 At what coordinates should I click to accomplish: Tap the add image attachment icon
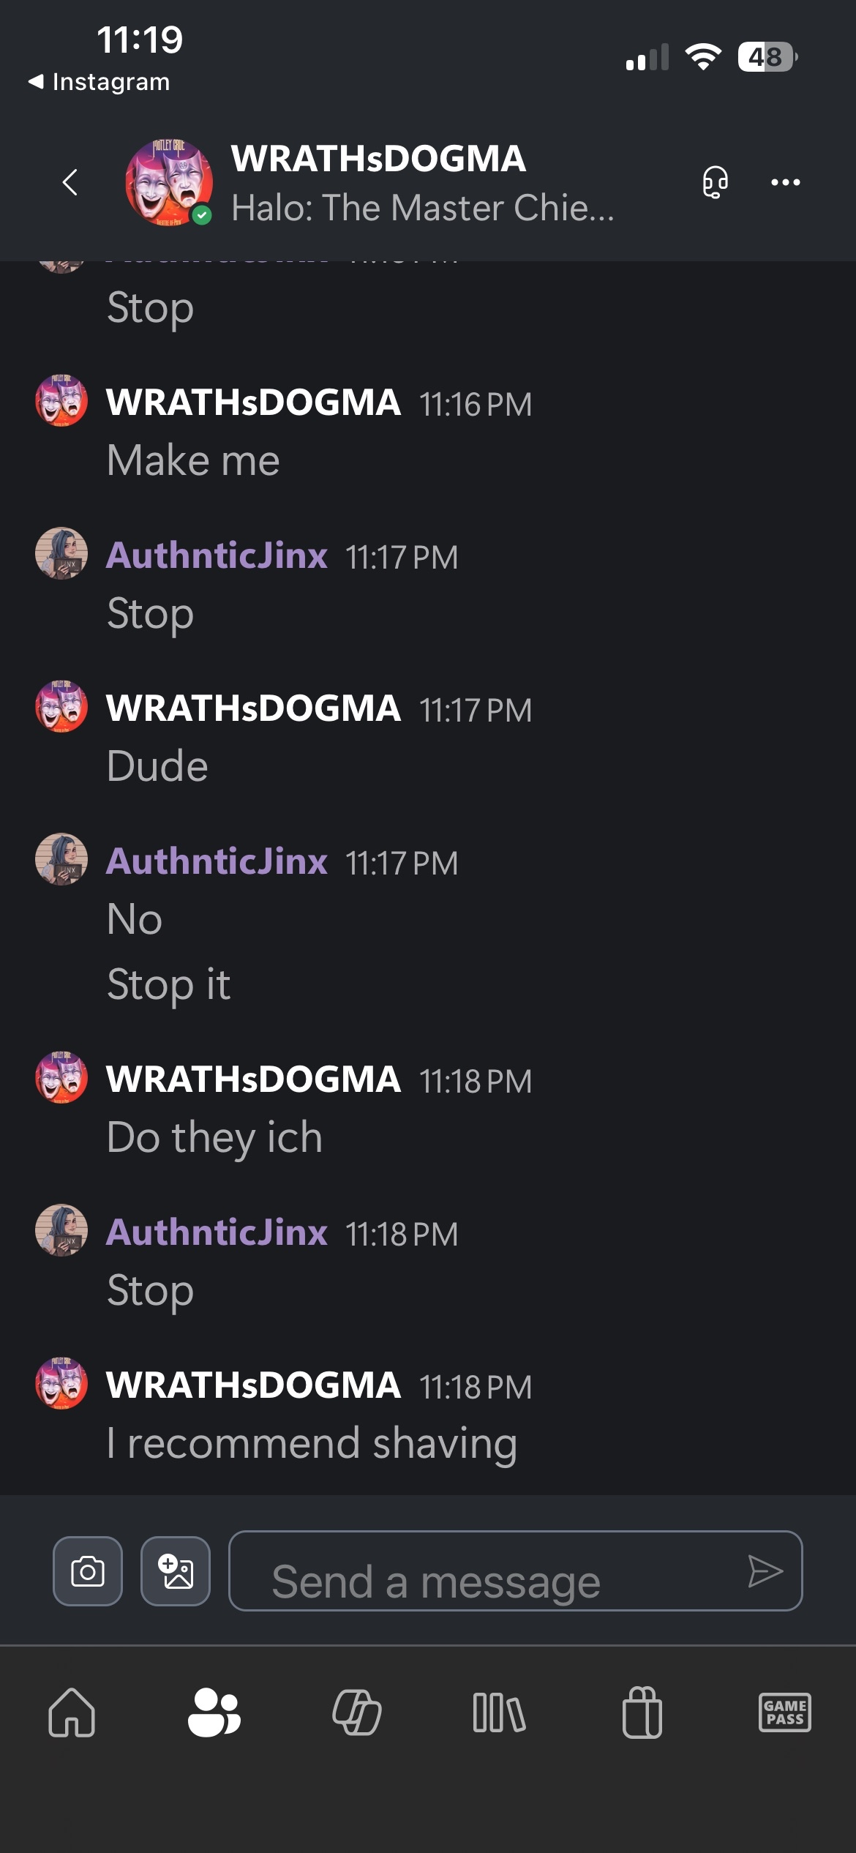point(176,1571)
